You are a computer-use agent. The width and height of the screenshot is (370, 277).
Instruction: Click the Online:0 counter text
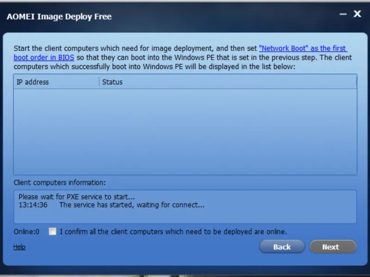point(26,232)
